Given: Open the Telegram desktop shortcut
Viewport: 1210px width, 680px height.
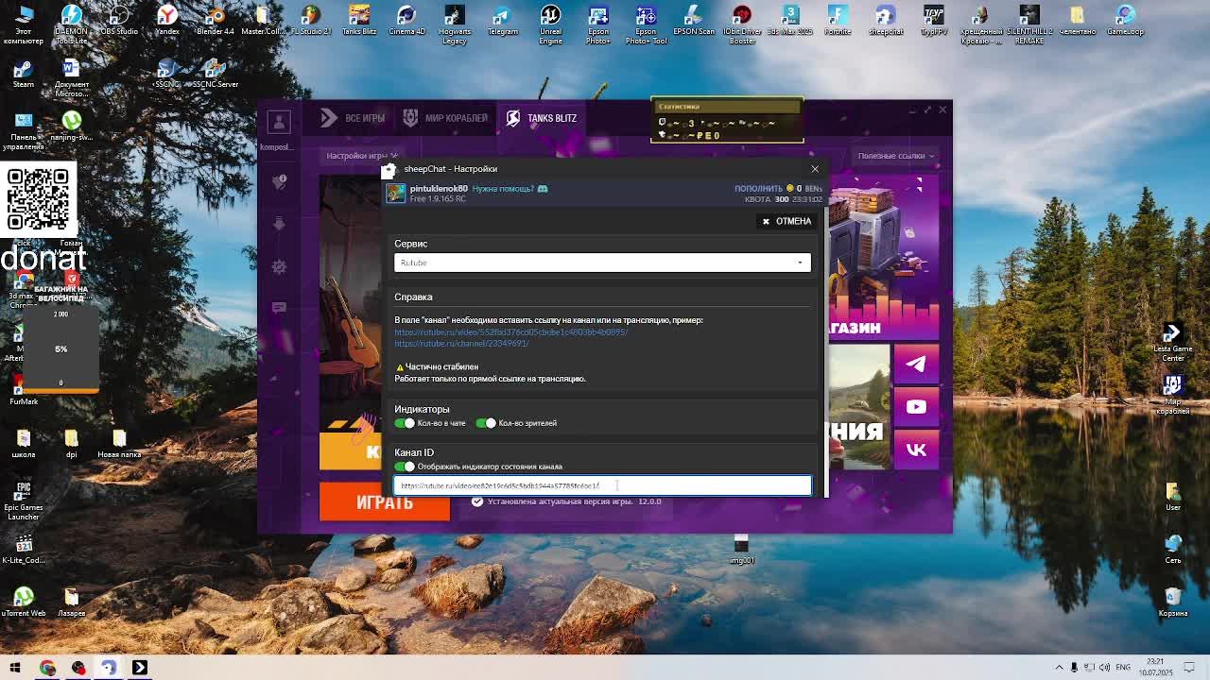Looking at the screenshot, I should coord(502,21).
